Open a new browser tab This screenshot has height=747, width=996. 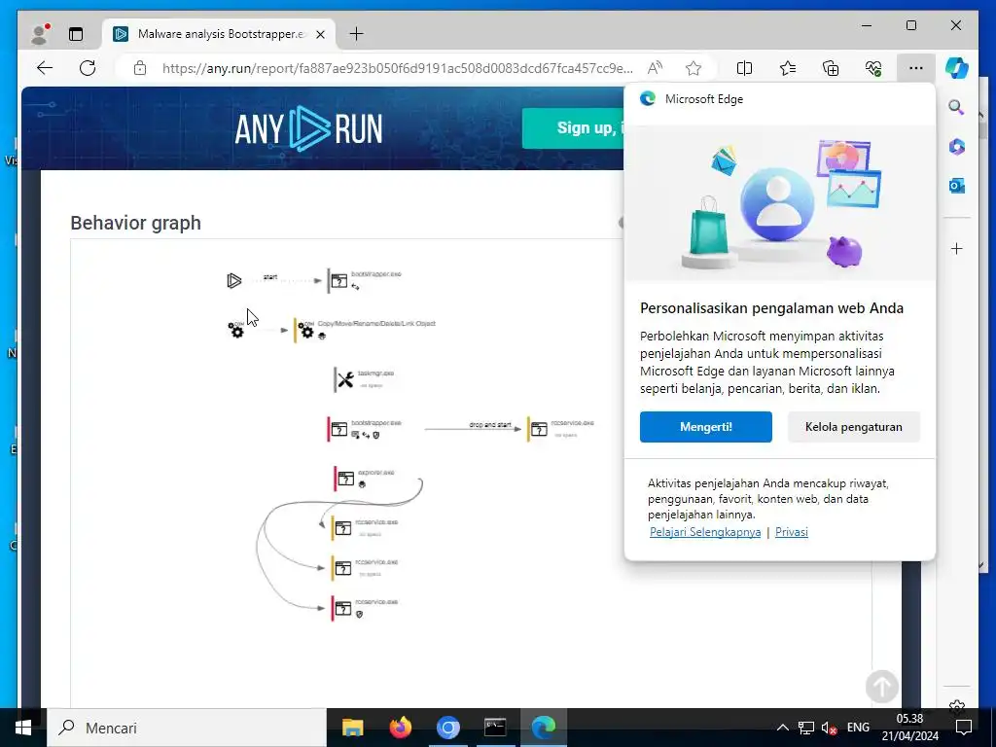coord(356,34)
